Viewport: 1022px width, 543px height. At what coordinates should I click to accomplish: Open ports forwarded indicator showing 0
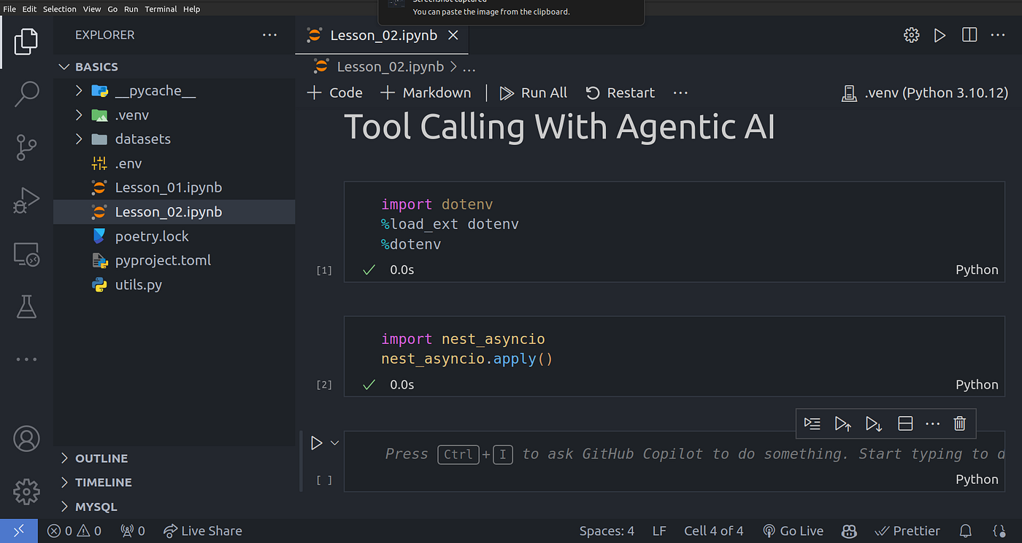click(132, 531)
